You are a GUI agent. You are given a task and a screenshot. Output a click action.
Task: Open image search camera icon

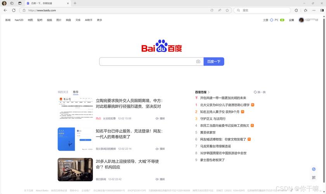pyautogui.click(x=198, y=62)
